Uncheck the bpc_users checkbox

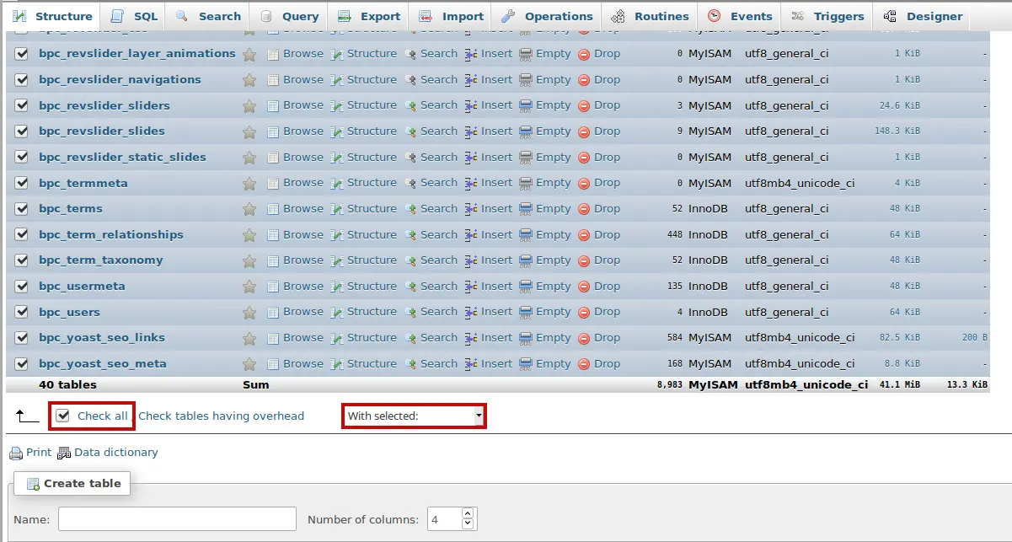tap(22, 312)
